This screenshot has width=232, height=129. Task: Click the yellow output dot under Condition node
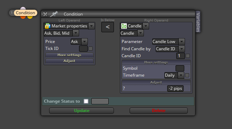pyautogui.click(x=30, y=17)
